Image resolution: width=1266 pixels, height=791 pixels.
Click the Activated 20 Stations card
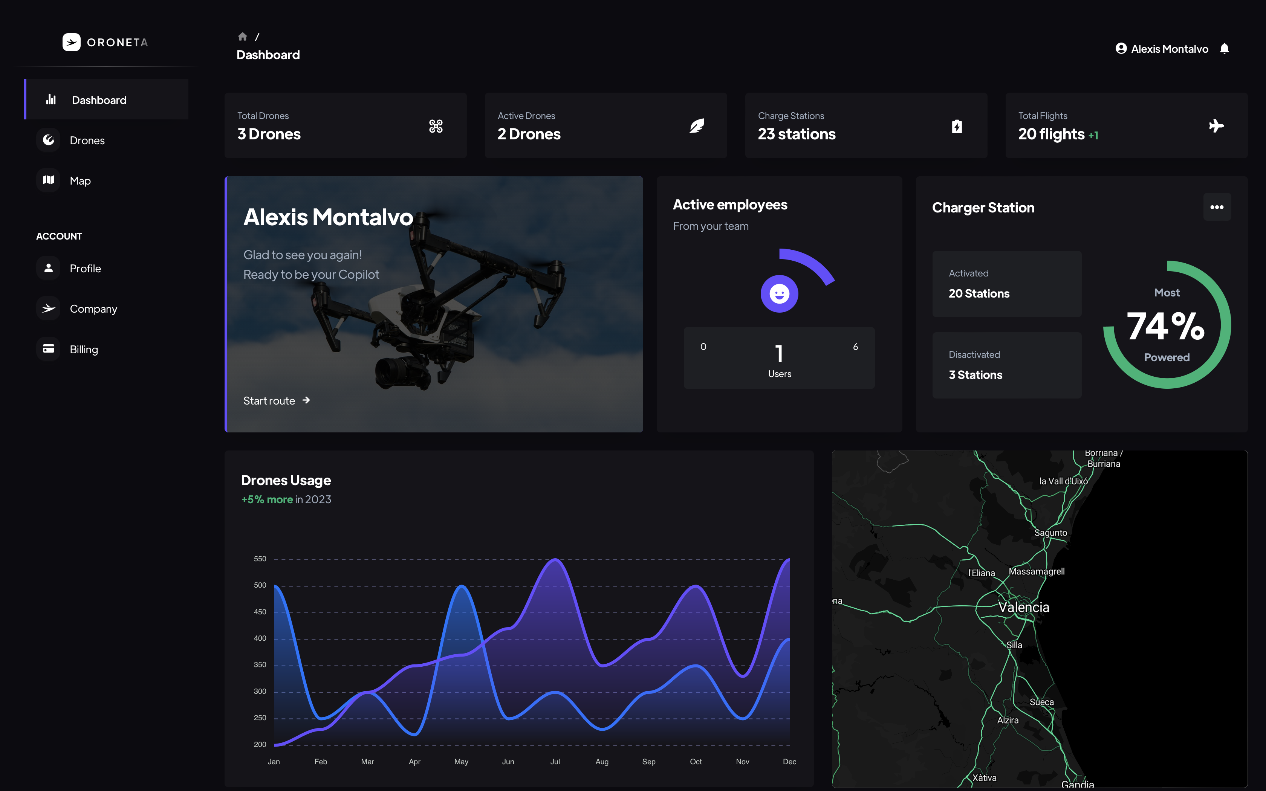1006,284
